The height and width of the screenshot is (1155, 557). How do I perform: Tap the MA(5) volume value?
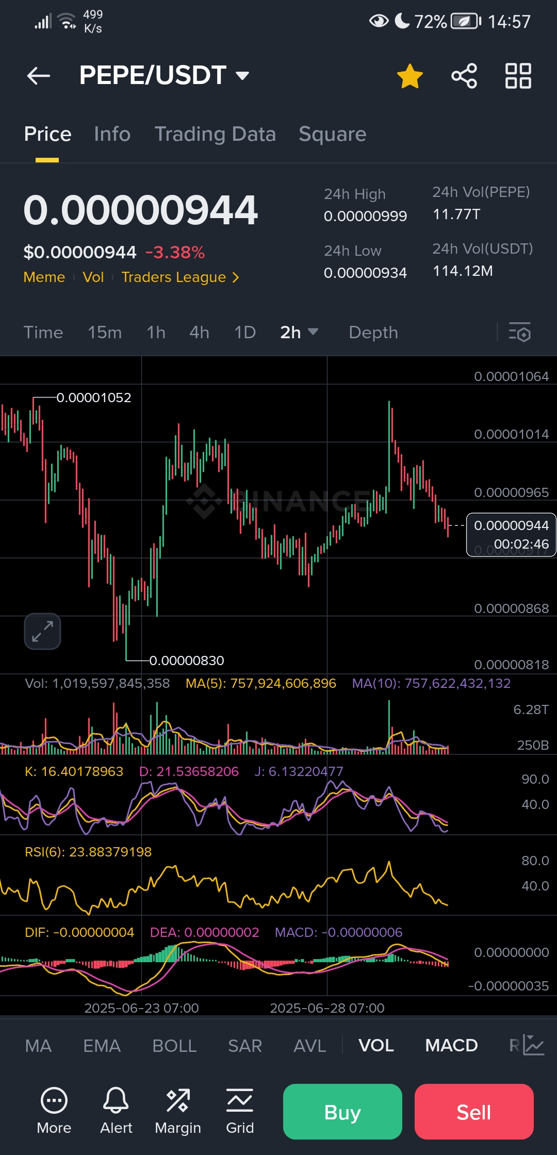coord(261,683)
